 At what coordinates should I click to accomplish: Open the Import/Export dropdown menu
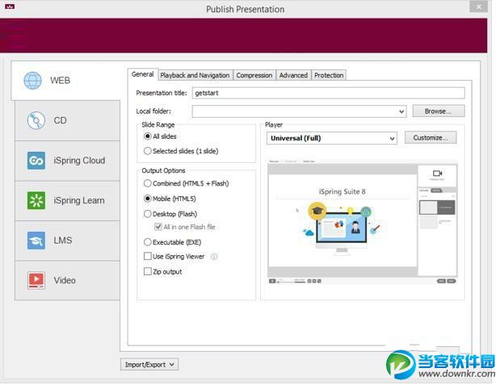(149, 365)
